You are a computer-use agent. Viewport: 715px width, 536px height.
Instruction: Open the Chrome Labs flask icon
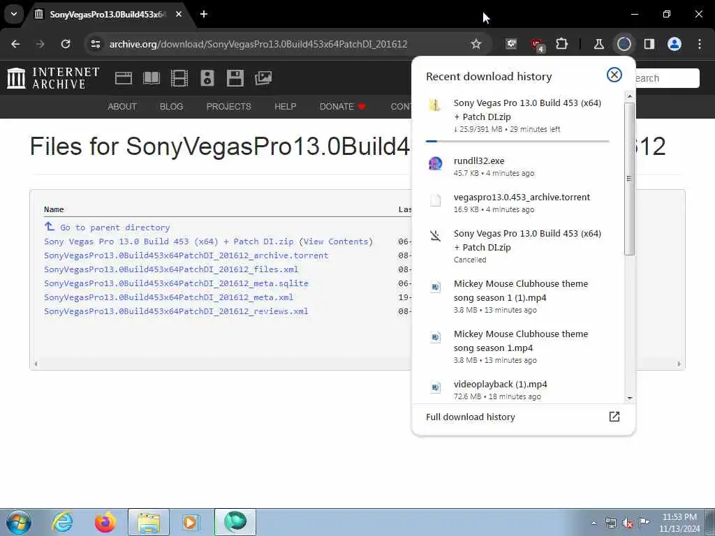pyautogui.click(x=598, y=44)
